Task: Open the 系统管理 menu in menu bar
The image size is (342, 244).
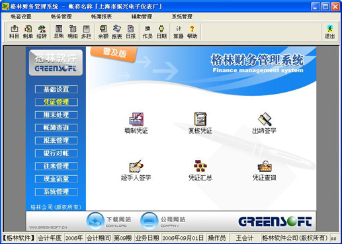Action: tap(182, 17)
